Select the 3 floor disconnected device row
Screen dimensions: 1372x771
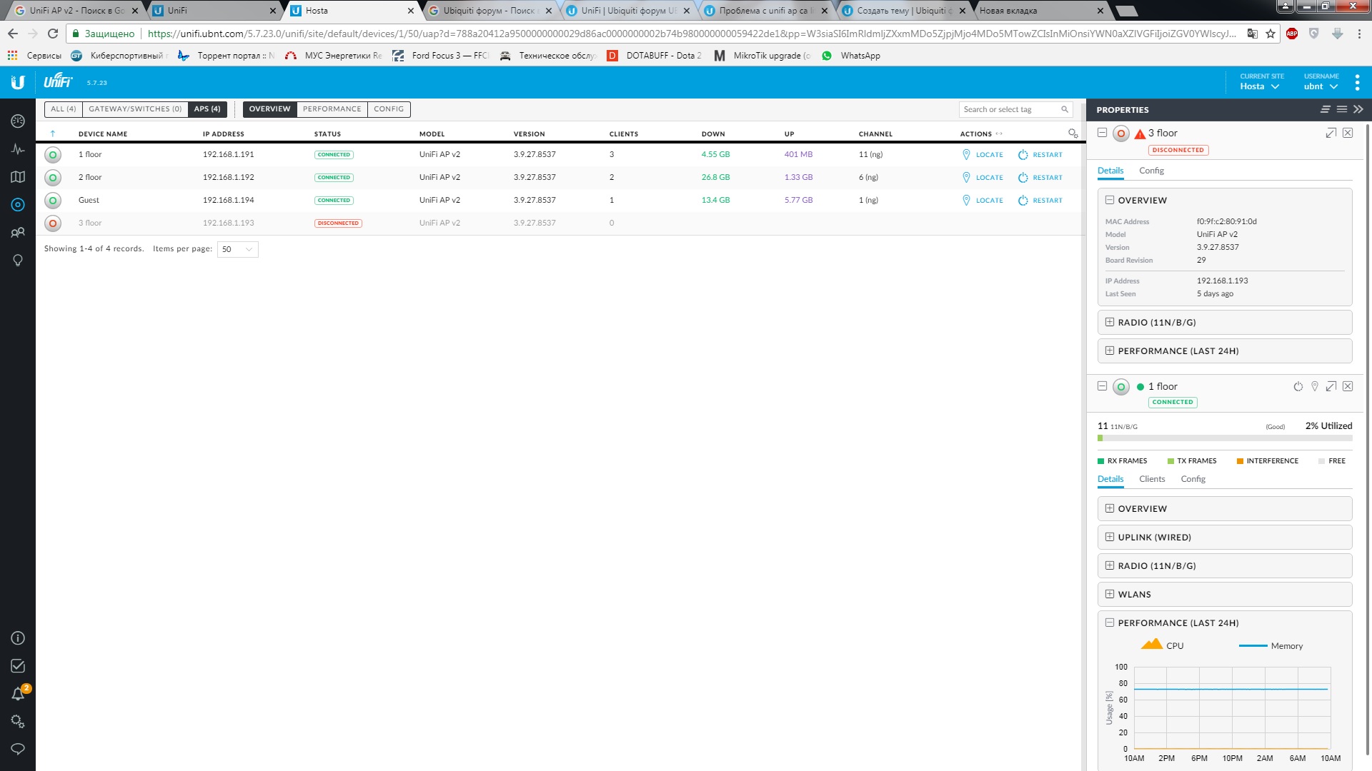pos(561,223)
